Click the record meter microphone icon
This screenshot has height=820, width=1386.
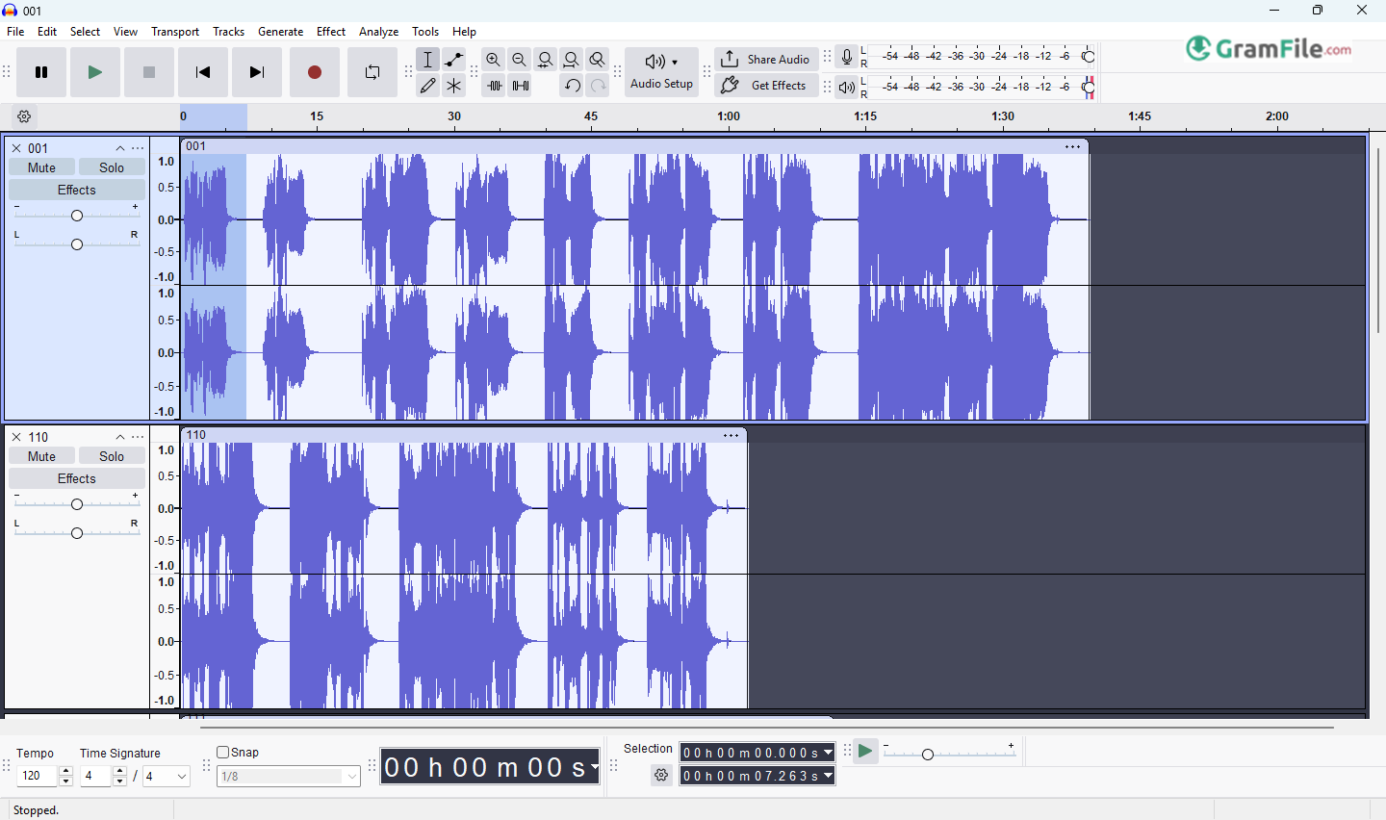click(x=847, y=58)
